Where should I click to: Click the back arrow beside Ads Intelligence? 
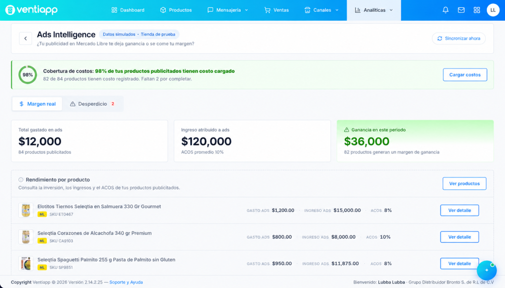click(x=26, y=38)
